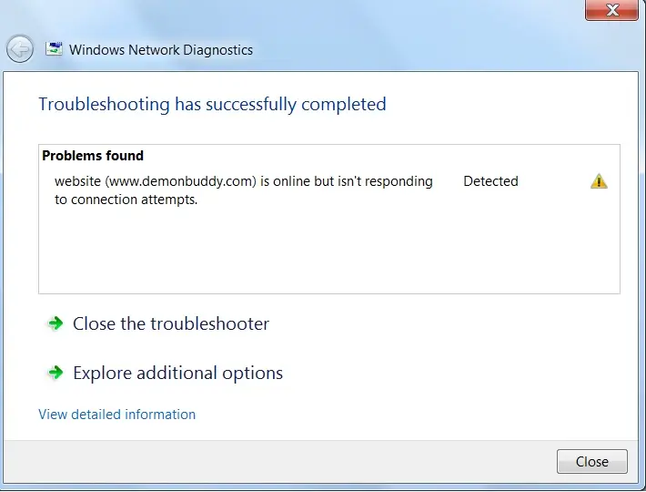This screenshot has width=646, height=492.
Task: Click the Windows Network Diagnostics title icon
Action: (54, 49)
